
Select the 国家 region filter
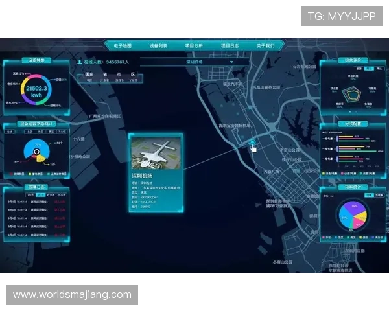pos(89,75)
